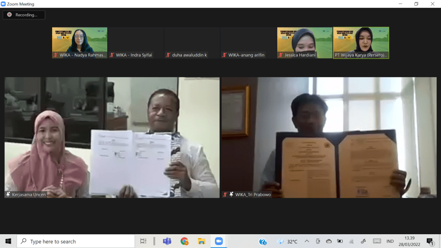Select WIKA - Indra Syifai participant tile

click(x=136, y=43)
